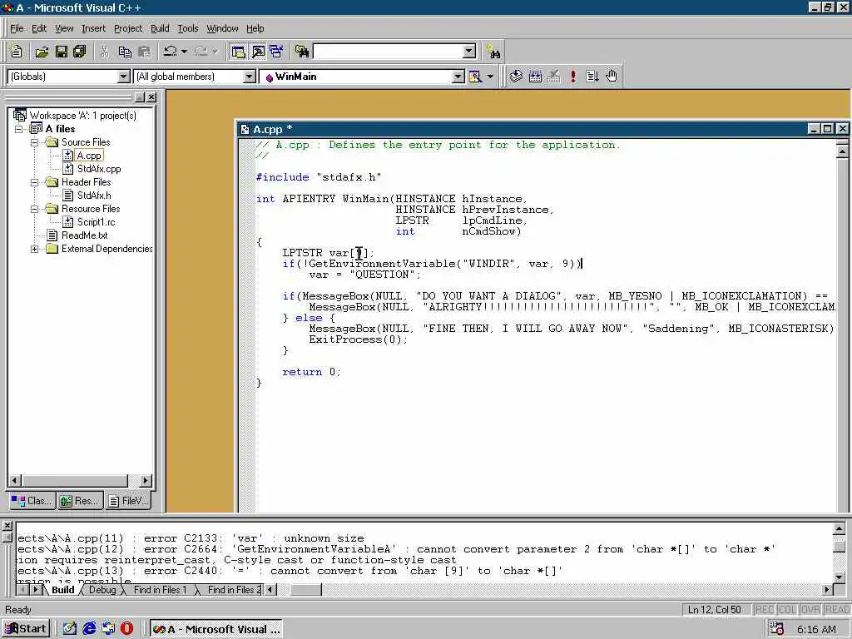The height and width of the screenshot is (639, 852).
Task: Select the Debug output tab
Action: pos(102,590)
